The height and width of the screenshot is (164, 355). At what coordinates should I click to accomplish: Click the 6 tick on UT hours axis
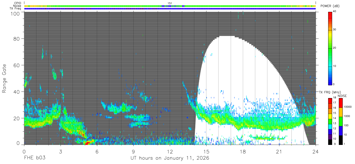click(97, 151)
